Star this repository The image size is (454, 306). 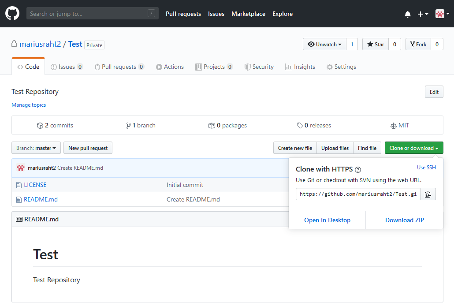point(376,45)
